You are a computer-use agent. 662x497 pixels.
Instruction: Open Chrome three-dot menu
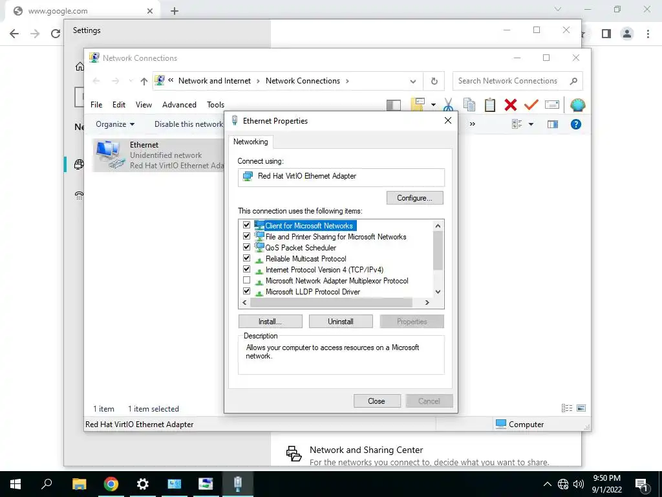[648, 34]
